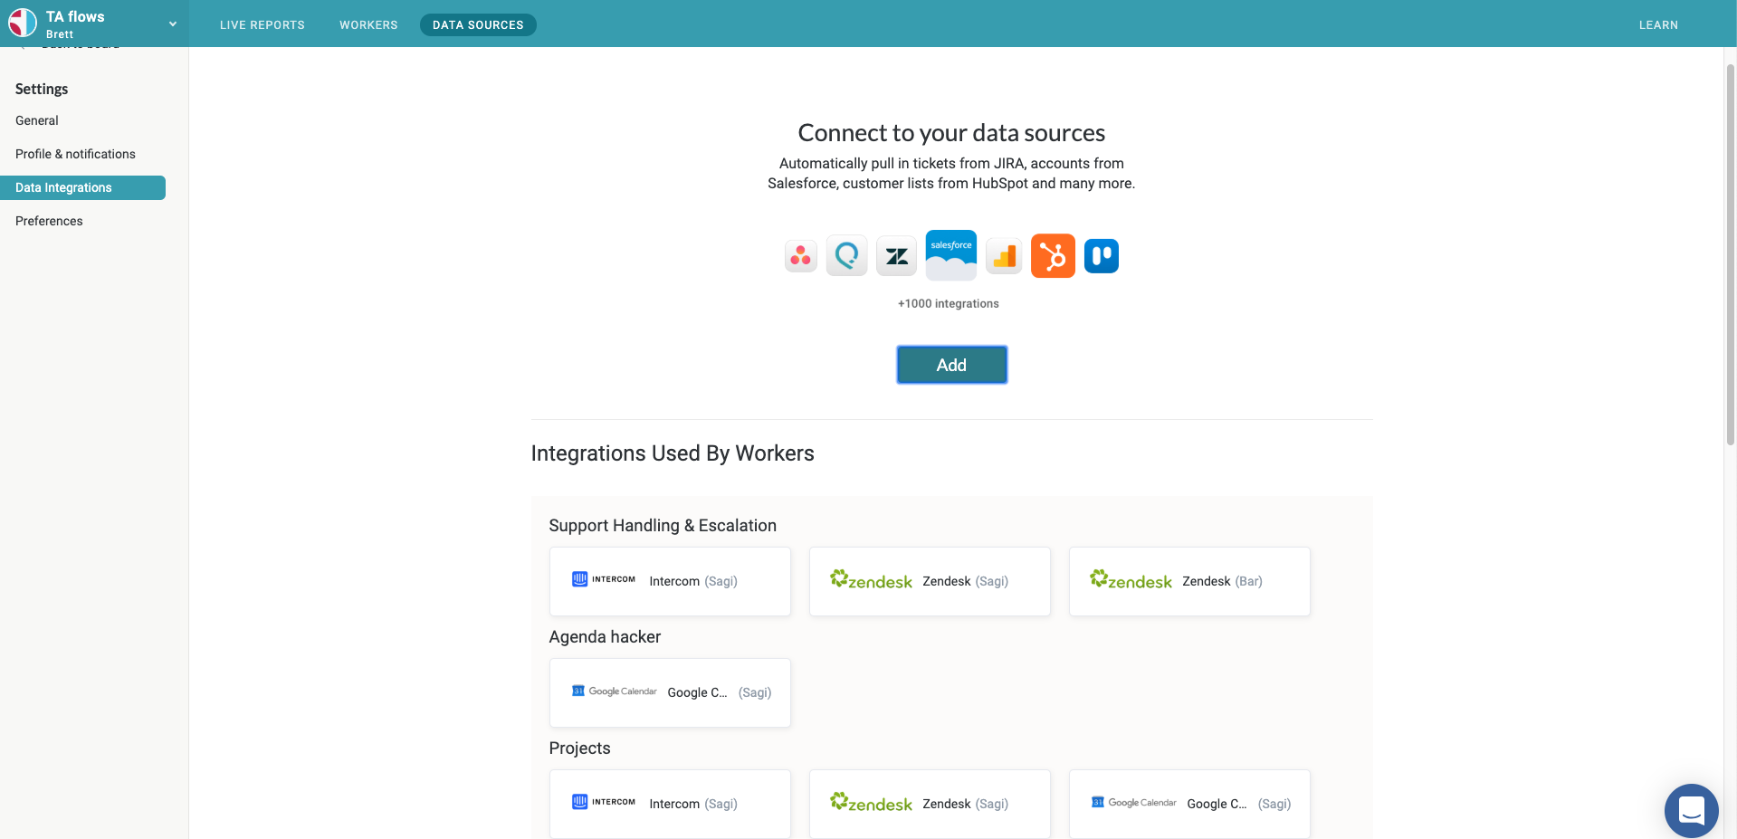Click the HubSpot orange icon
The image size is (1737, 839).
pos(1053,256)
